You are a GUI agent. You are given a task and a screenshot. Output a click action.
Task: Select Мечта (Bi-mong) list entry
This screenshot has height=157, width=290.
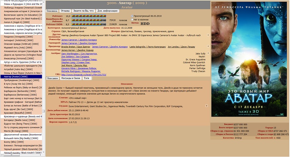[x=21, y=131]
